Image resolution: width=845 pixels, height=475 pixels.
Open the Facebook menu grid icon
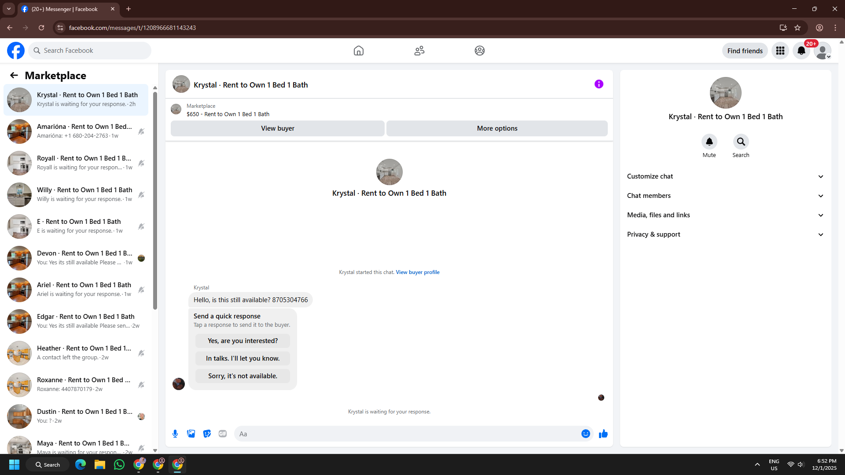point(780,51)
